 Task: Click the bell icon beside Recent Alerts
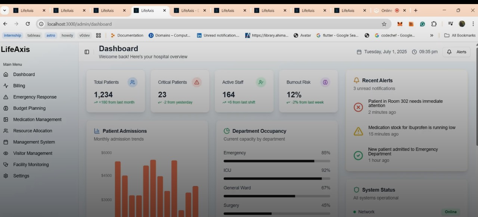pos(356,80)
